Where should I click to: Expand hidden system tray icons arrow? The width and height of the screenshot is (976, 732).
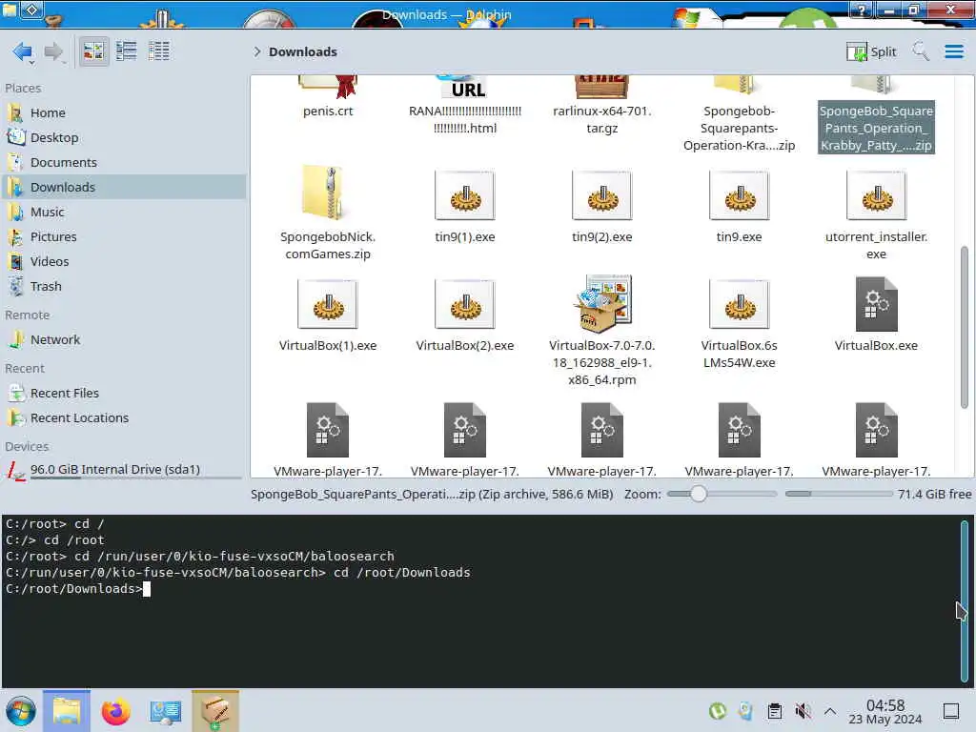(830, 711)
